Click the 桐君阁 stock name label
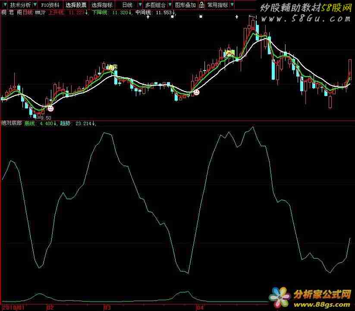Image resolution: width=355 pixels, height=311 pixels. pyautogui.click(x=11, y=12)
